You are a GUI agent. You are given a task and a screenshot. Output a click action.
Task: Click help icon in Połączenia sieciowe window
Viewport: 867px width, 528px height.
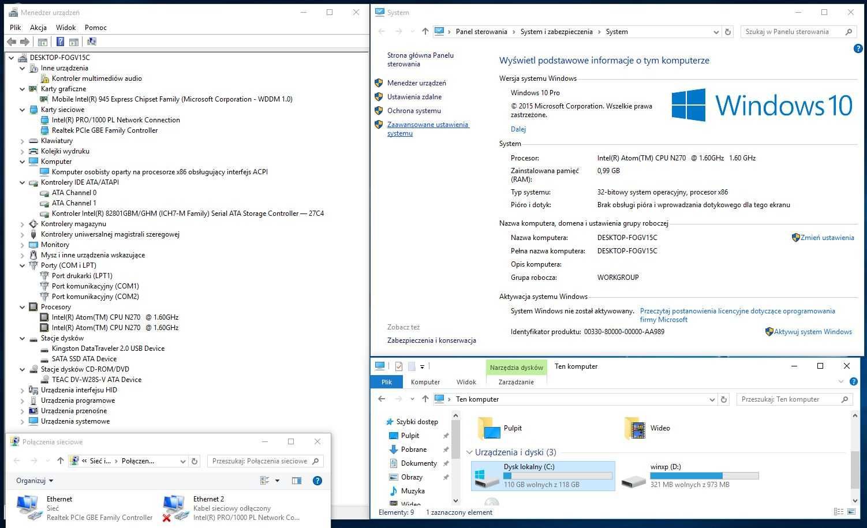point(317,481)
